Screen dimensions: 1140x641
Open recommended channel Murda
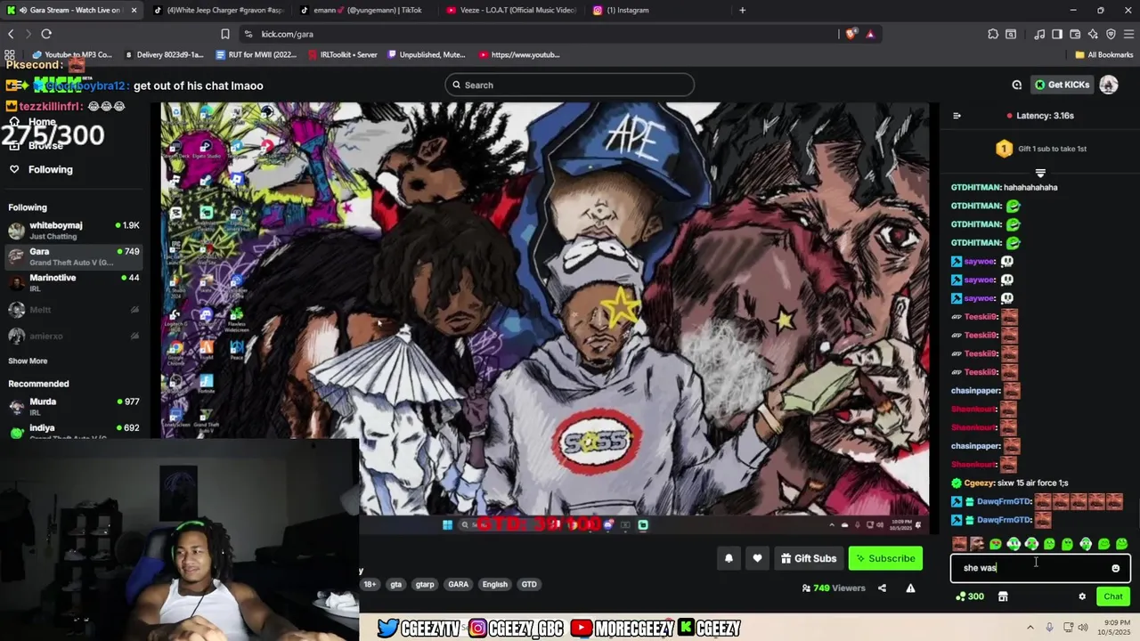(73, 406)
